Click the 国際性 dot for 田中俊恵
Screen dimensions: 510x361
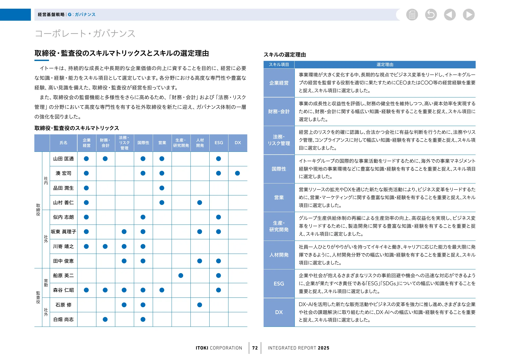tap(143, 261)
